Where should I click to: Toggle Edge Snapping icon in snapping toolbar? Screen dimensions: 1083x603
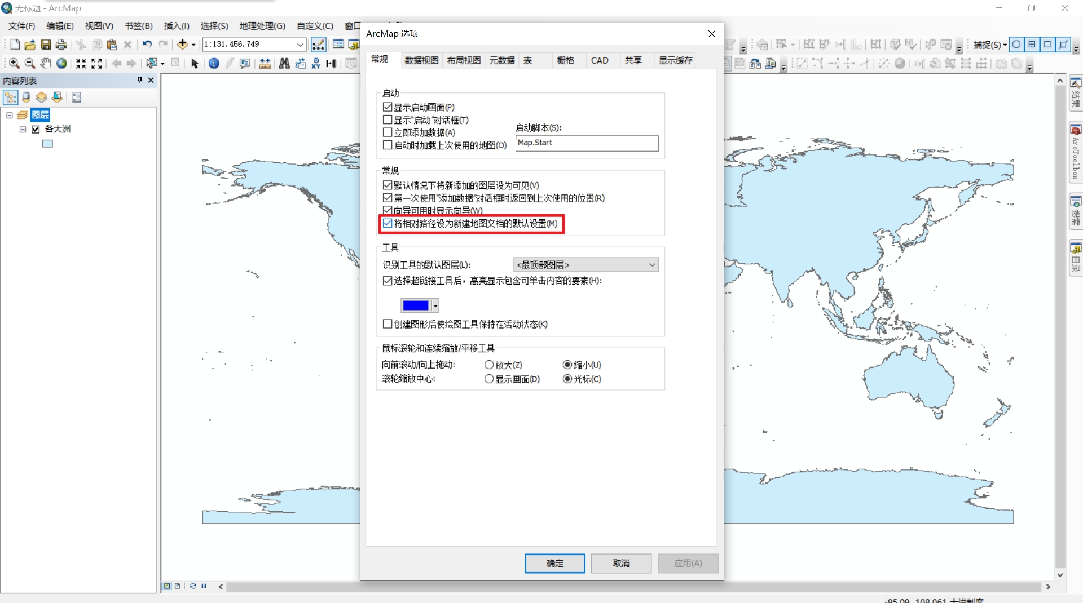[x=1063, y=45]
